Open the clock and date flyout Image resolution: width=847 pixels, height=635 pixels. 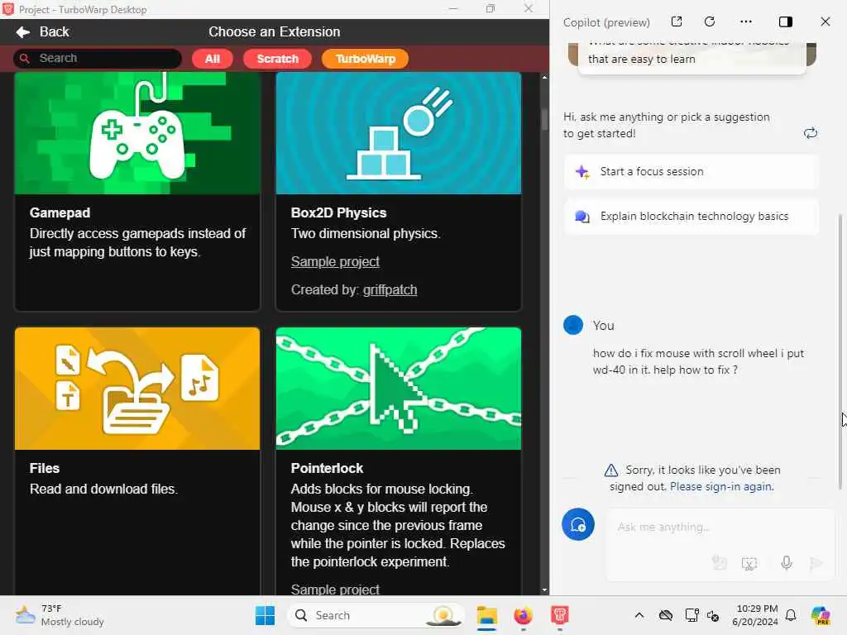(755, 615)
